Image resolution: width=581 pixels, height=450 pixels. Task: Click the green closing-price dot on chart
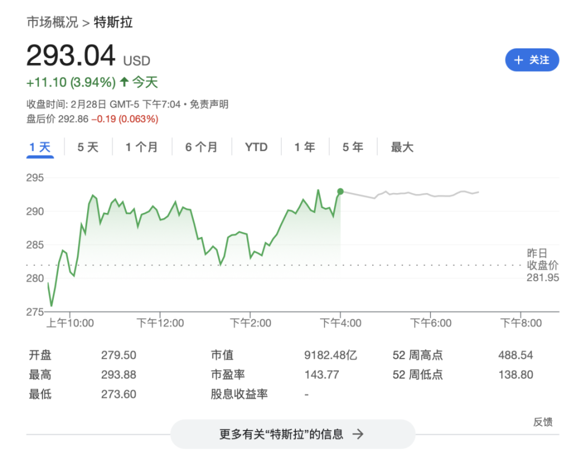point(340,192)
